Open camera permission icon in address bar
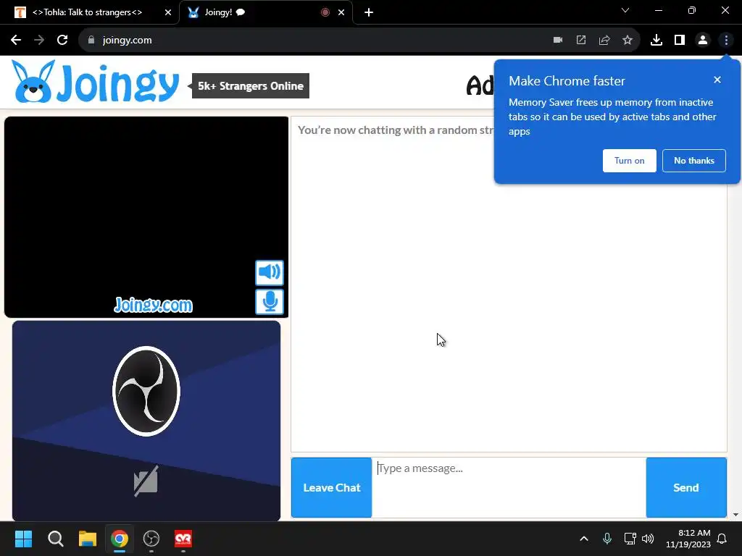This screenshot has width=742, height=556. [x=558, y=41]
